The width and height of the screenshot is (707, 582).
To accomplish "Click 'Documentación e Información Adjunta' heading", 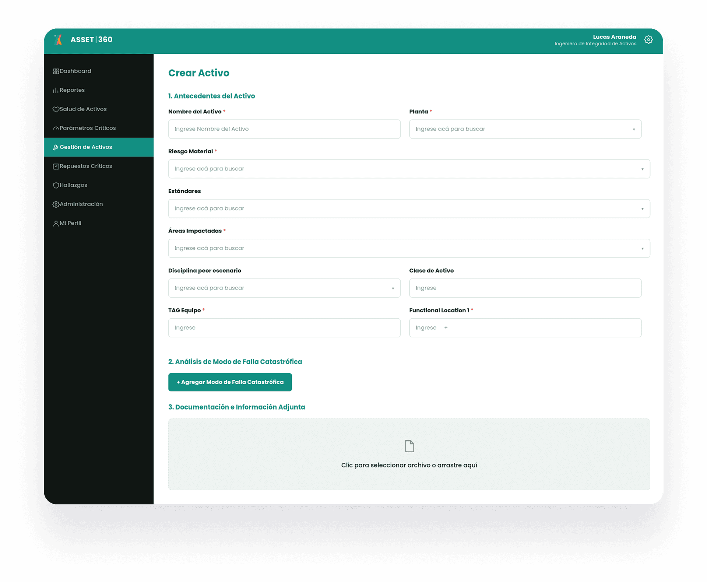I will 237,407.
